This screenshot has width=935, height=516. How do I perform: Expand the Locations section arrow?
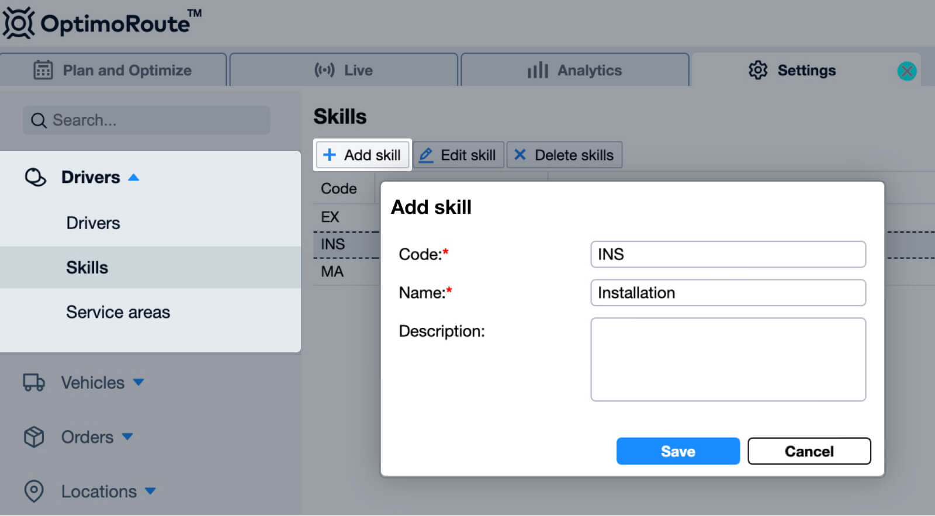[x=150, y=491]
